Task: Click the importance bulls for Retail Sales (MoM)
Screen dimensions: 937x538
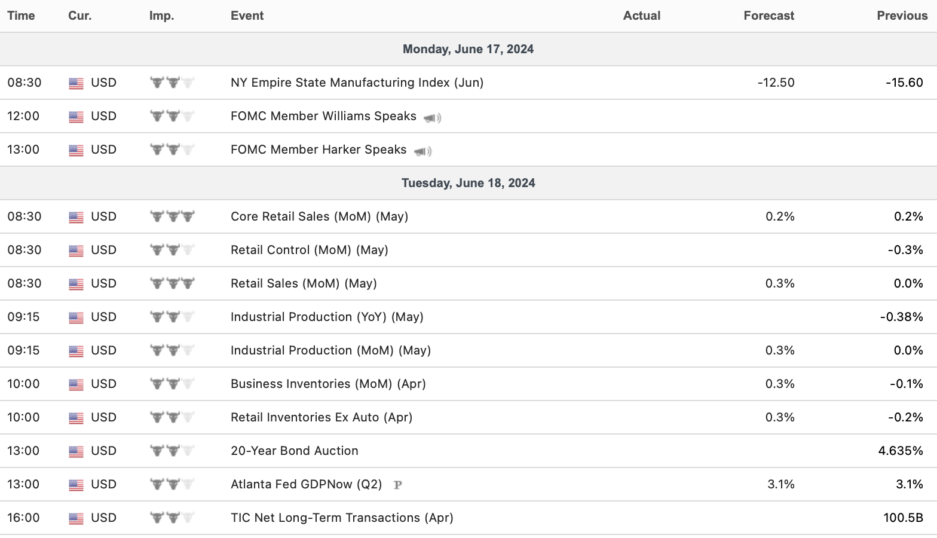Action: [x=172, y=283]
